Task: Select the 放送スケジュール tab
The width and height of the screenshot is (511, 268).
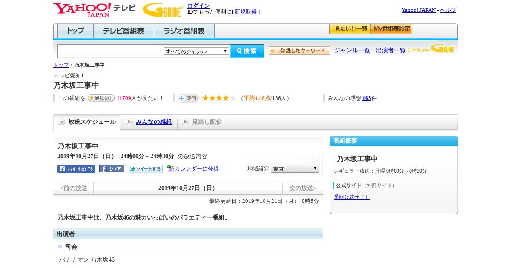Action: [87, 122]
